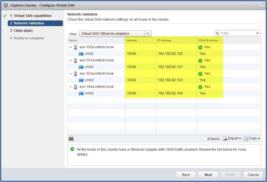Image resolution: width=267 pixels, height=182 pixels.
Task: Click the help question mark icon
Action: coord(262,5)
